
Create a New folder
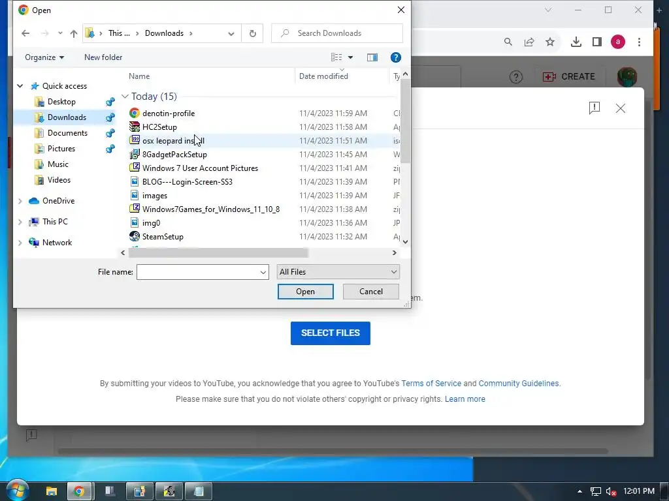pyautogui.click(x=103, y=57)
